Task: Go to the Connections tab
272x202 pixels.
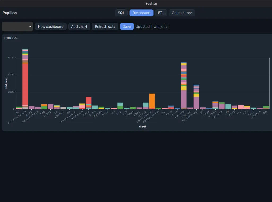Action: point(182,13)
